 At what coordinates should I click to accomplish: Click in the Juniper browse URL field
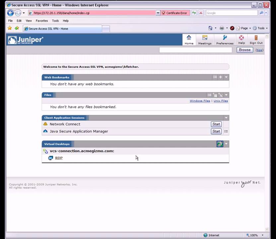(196, 50)
